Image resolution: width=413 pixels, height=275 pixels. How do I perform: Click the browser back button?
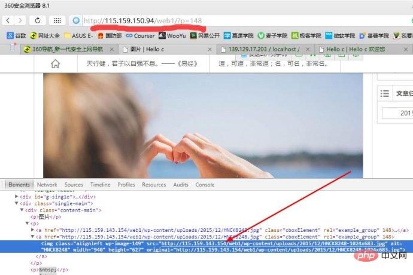7,20
